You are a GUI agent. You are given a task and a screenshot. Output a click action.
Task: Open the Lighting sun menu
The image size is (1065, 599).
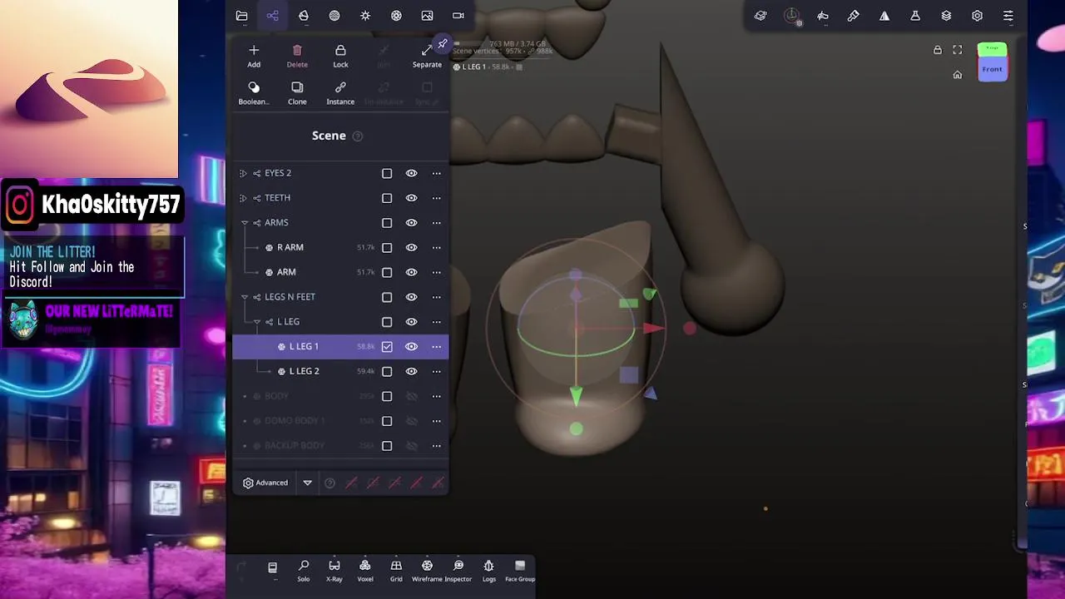[x=365, y=16]
